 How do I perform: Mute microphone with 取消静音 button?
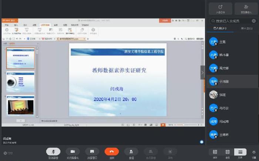click(53, 151)
